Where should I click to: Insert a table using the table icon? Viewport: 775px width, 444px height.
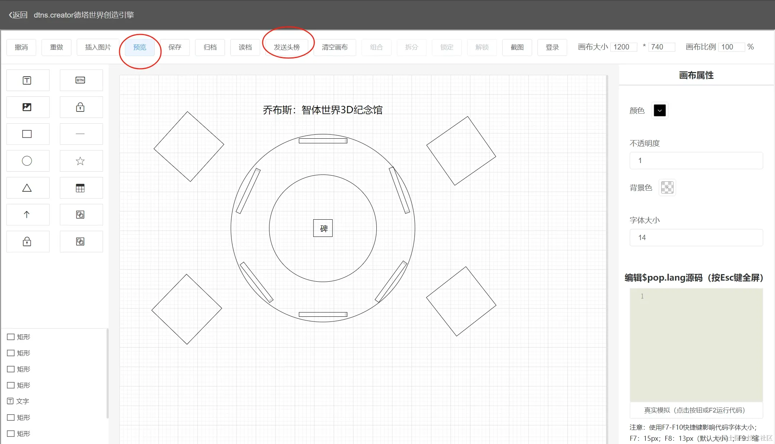click(80, 188)
